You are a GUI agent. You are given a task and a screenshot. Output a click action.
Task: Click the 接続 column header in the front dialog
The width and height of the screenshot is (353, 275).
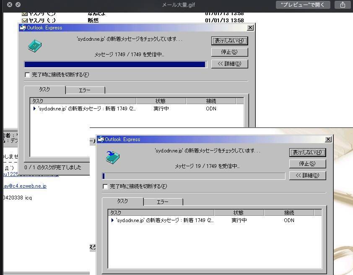[289, 212]
